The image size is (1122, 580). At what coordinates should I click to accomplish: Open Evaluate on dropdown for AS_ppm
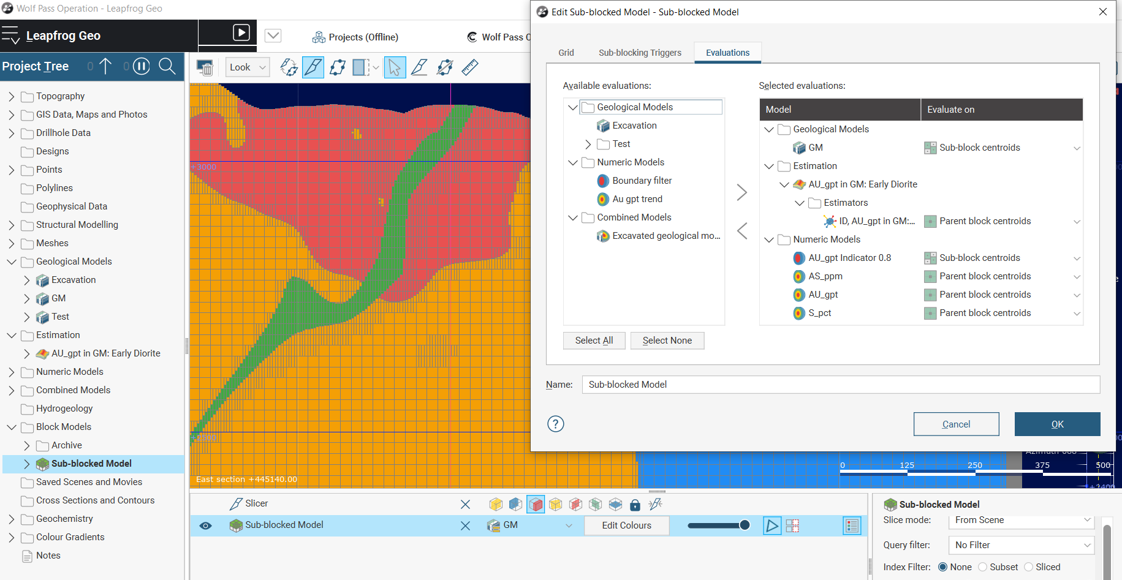tap(1077, 277)
